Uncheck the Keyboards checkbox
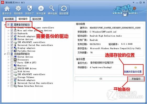The height and width of the screenshot is (104, 147). (12, 33)
